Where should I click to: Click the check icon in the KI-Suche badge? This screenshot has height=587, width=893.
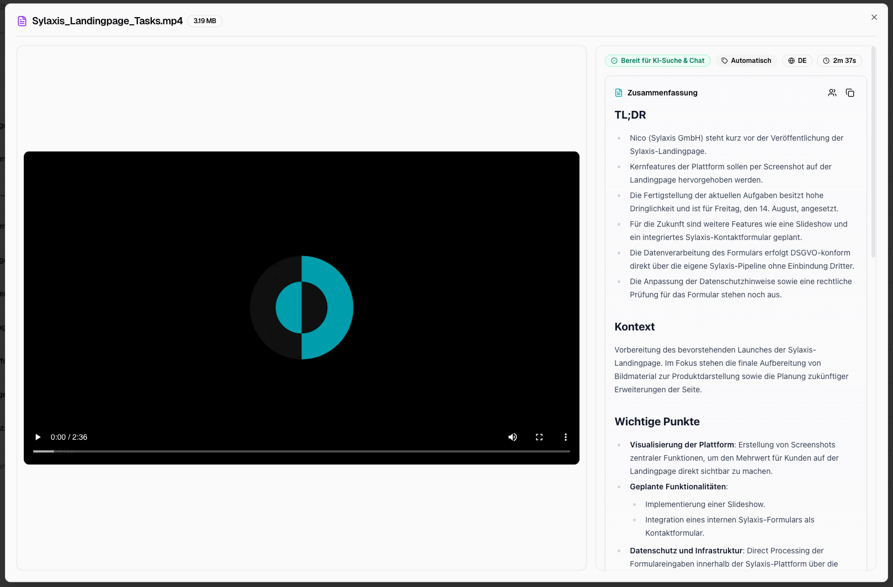(x=614, y=61)
